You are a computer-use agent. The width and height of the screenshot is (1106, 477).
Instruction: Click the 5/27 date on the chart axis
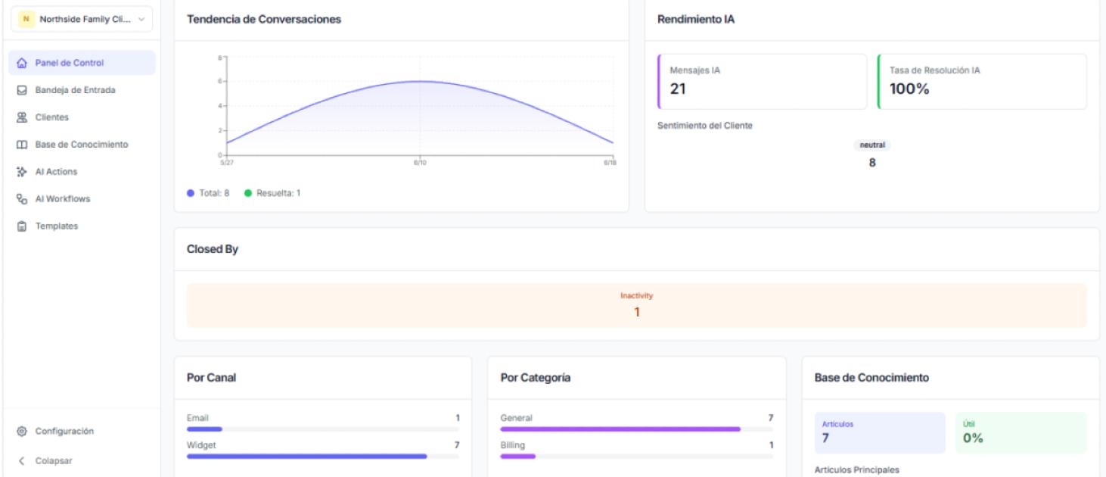(228, 162)
